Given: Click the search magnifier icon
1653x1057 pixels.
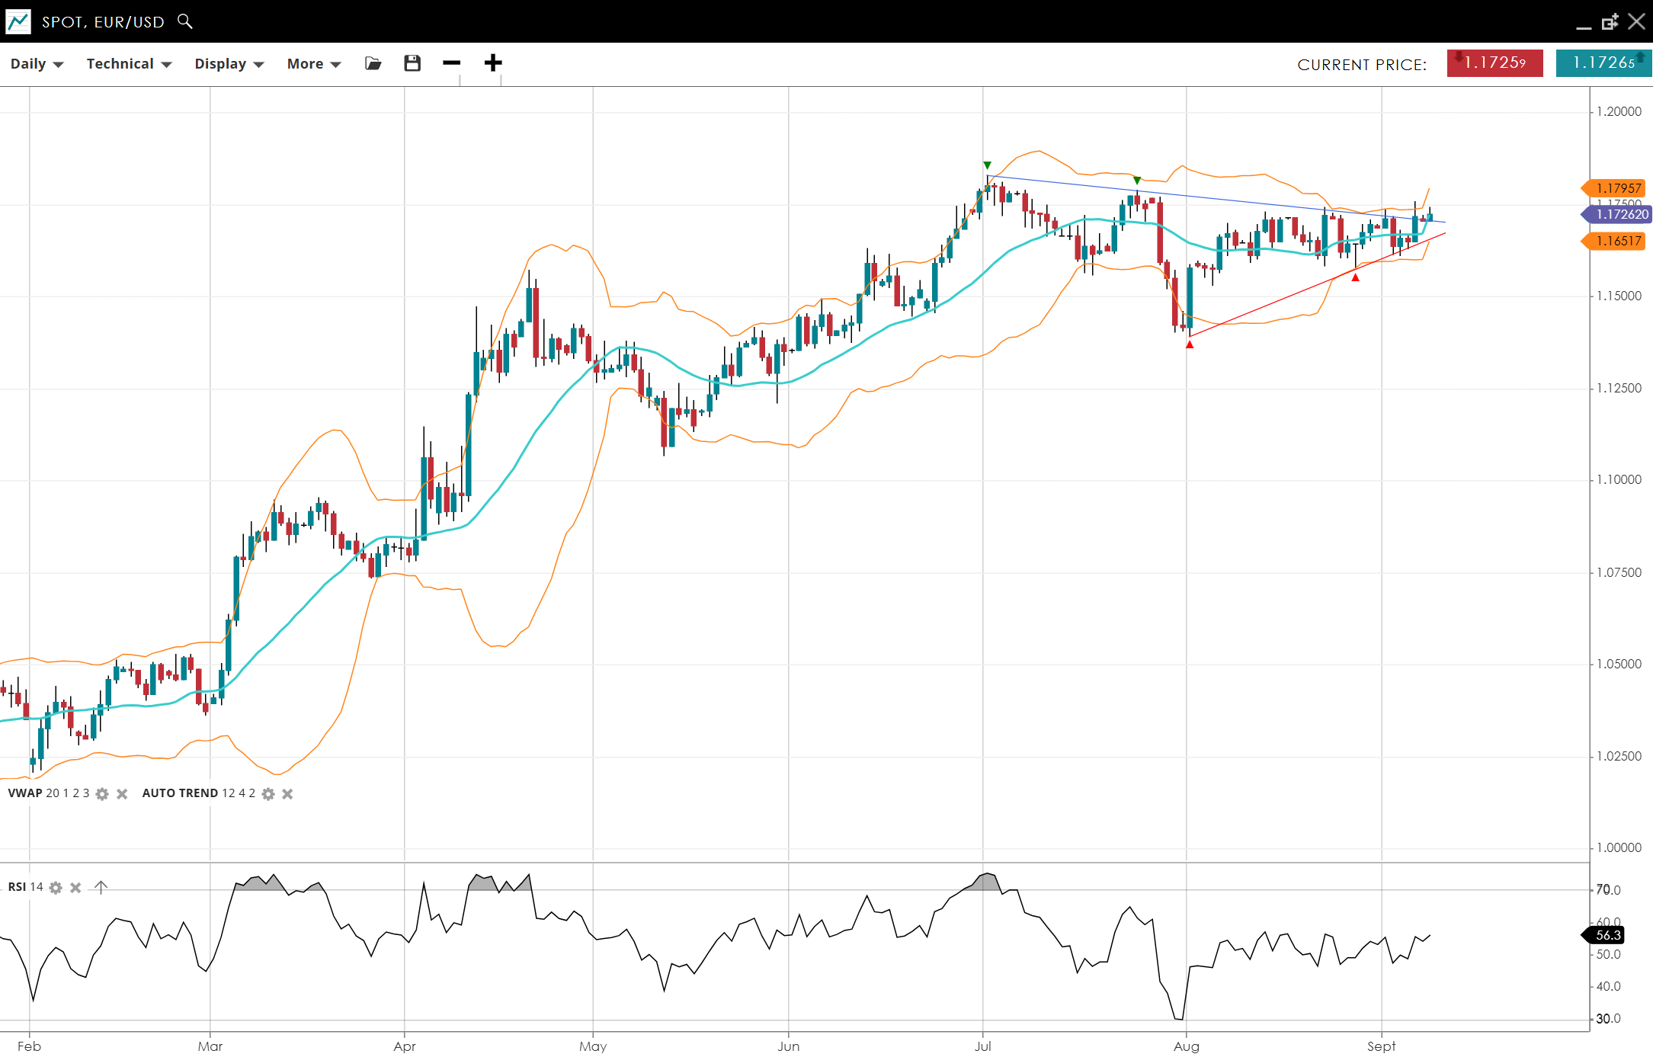Looking at the screenshot, I should point(184,21).
